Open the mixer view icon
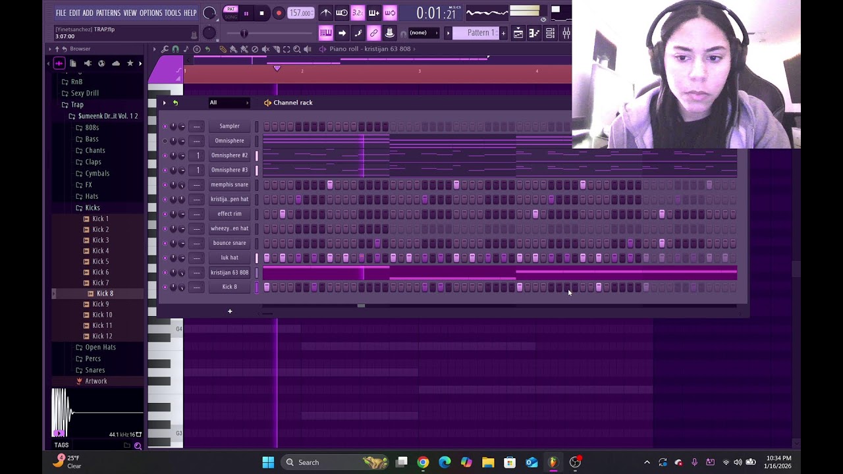This screenshot has width=843, height=474. (566, 33)
